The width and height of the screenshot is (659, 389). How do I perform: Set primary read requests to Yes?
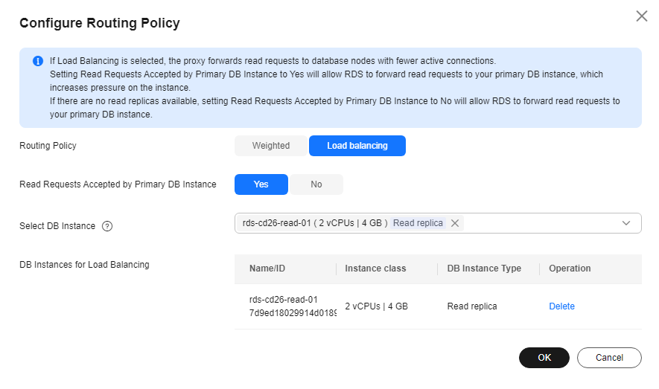(x=261, y=184)
